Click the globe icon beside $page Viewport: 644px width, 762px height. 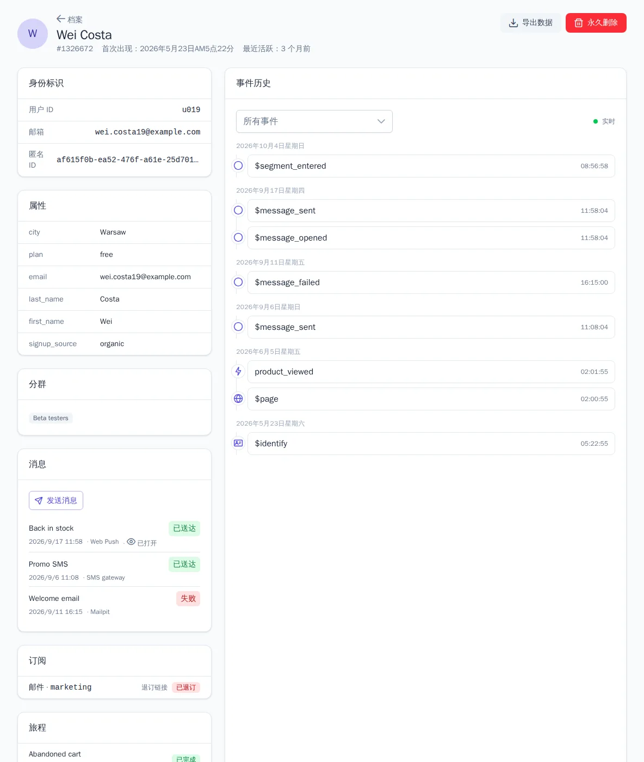[238, 398]
